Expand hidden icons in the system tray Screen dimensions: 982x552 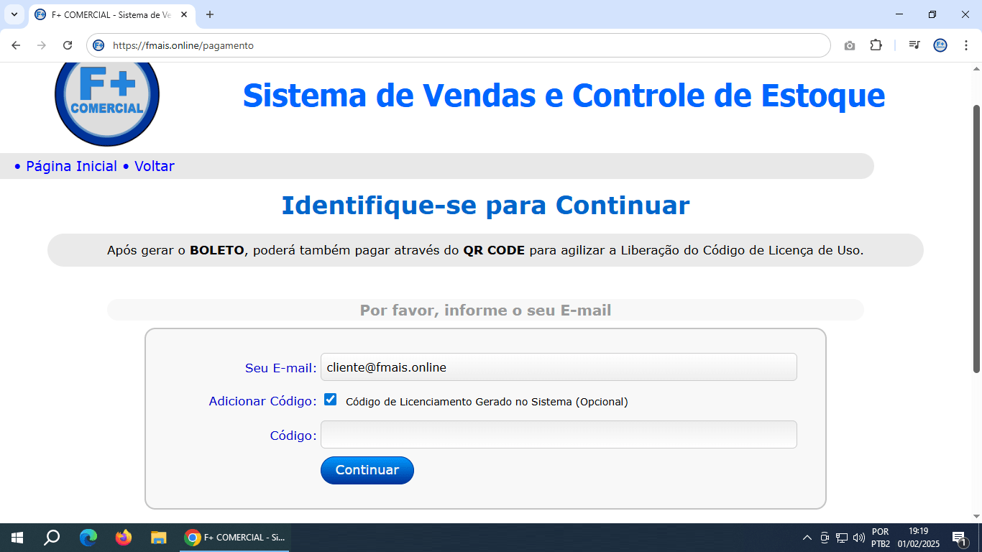pos(806,537)
